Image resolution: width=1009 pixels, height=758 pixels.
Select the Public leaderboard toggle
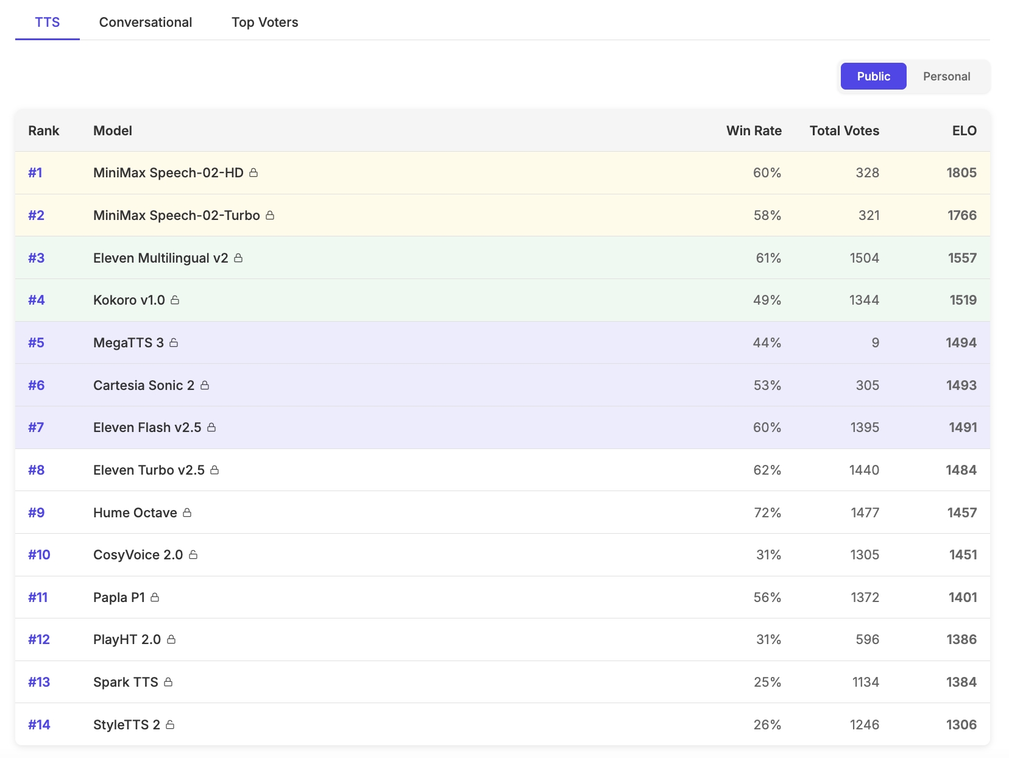click(874, 76)
